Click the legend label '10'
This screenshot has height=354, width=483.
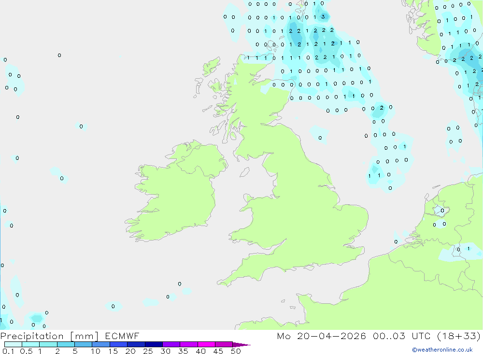tap(96, 351)
